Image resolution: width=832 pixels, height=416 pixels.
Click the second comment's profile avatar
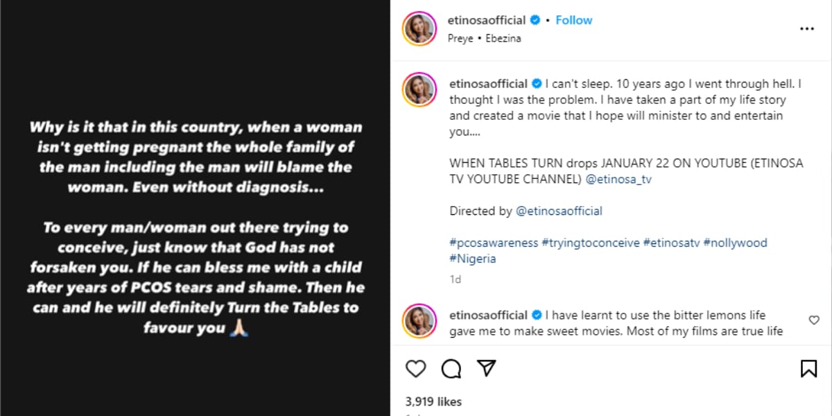pos(419,320)
